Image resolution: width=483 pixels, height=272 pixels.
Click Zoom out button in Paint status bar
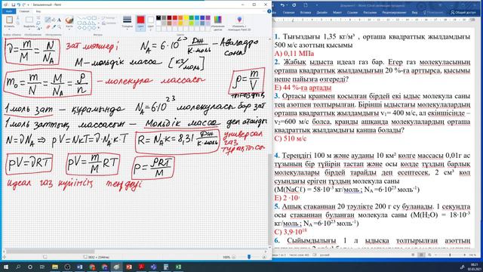pyautogui.click(x=233, y=257)
